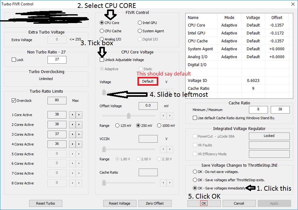Click right arrow under Offset Voltage slider

click(170, 116)
